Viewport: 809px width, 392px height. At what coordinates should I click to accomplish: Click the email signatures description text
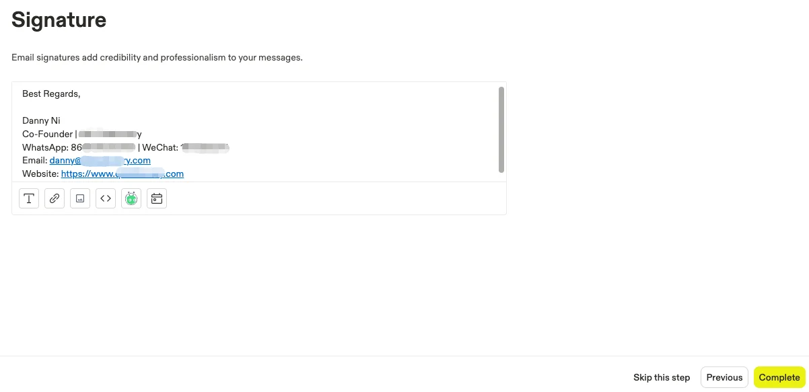pos(157,58)
